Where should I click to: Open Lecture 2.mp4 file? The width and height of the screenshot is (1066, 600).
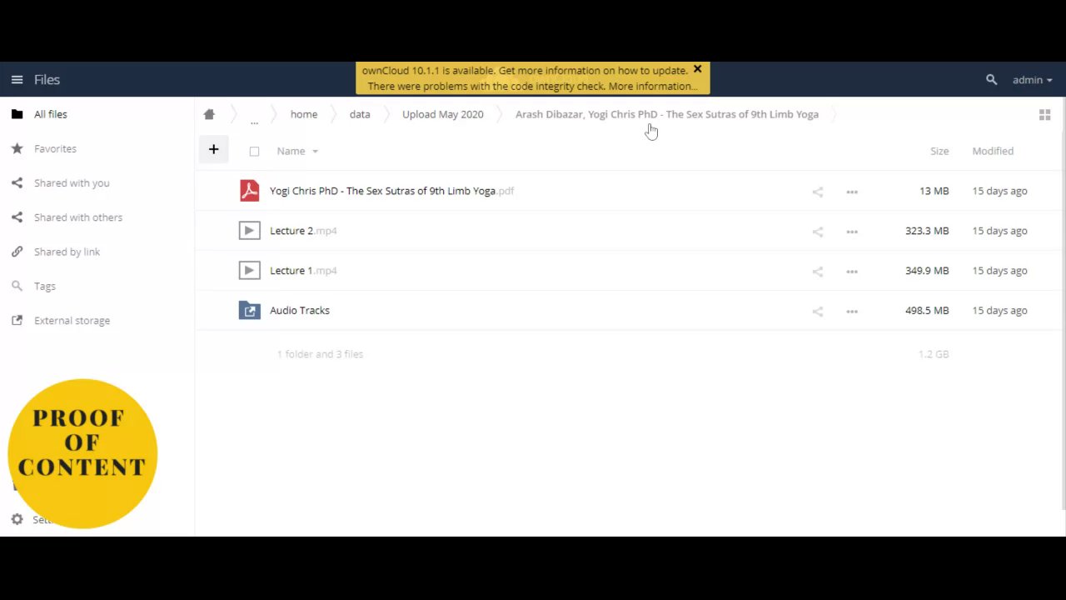coord(303,231)
